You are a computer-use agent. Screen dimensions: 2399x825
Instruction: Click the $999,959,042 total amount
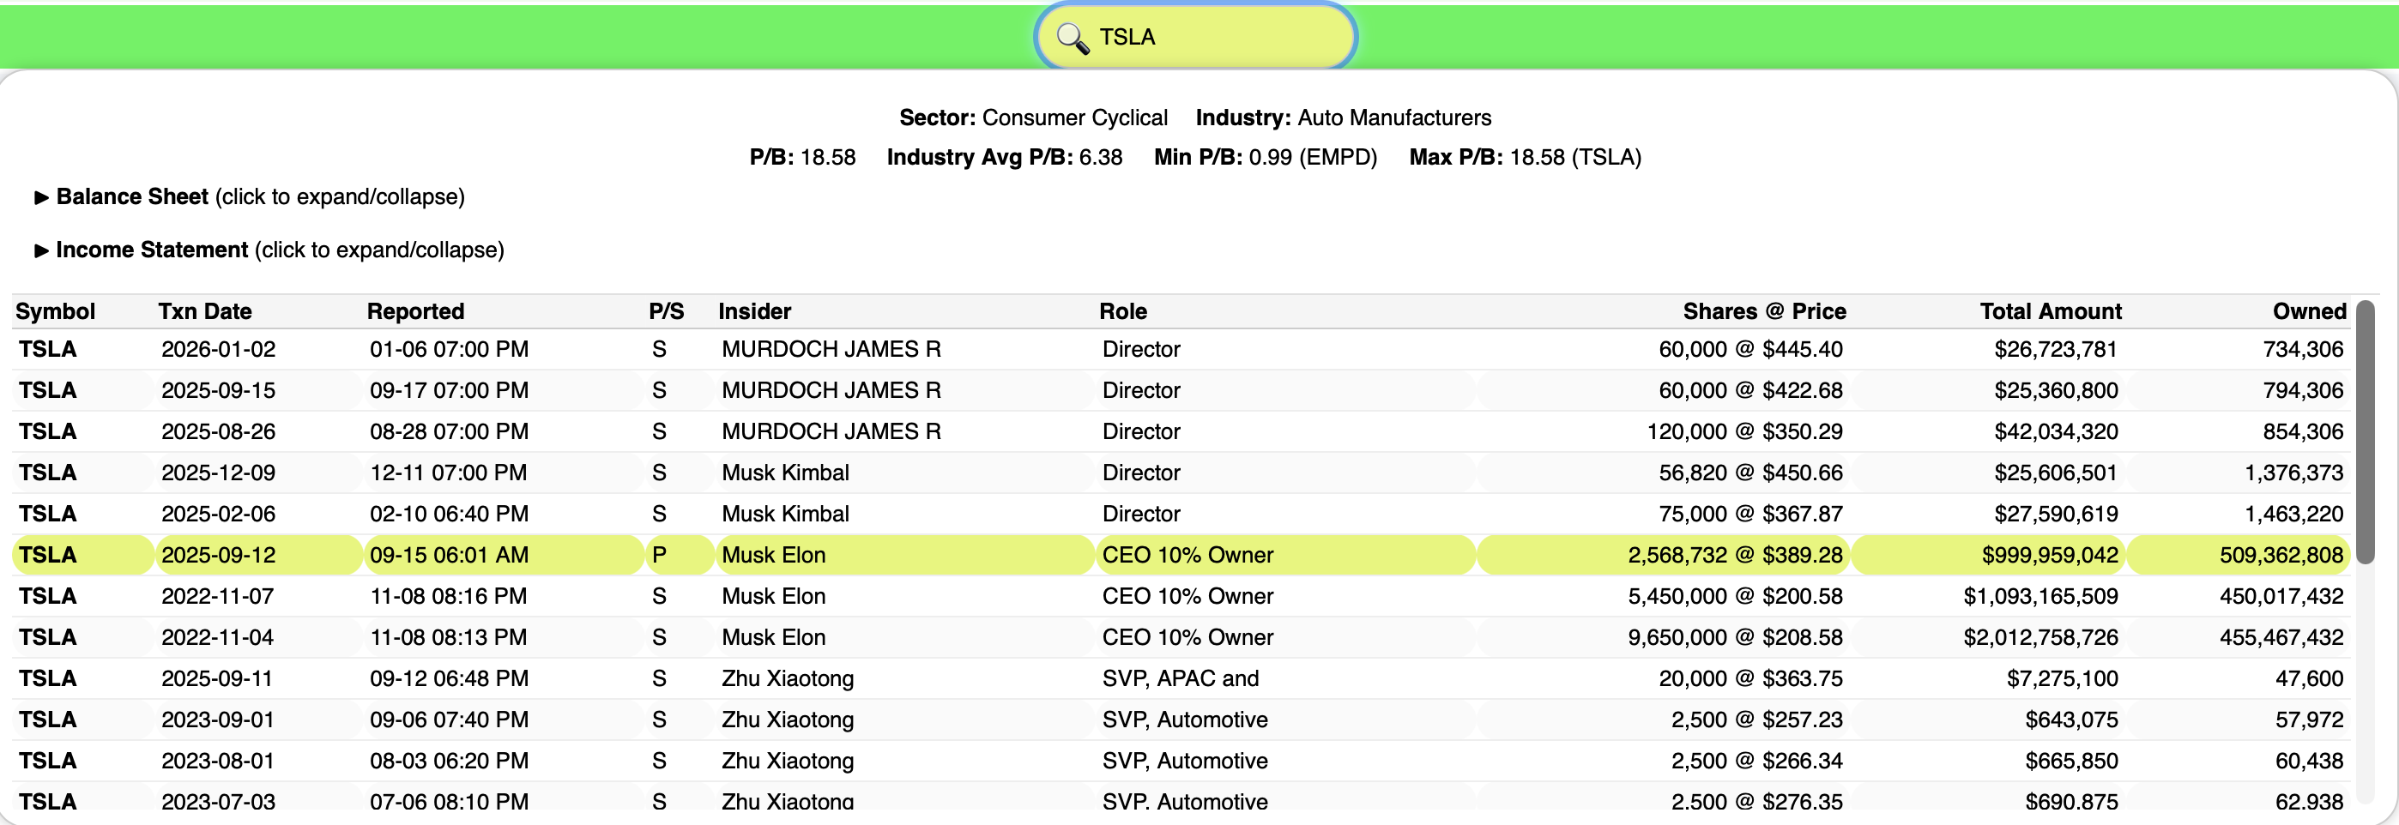pos(2050,555)
